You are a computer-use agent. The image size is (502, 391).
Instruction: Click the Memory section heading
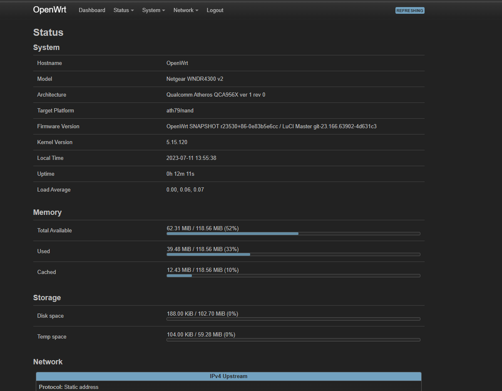click(x=47, y=212)
